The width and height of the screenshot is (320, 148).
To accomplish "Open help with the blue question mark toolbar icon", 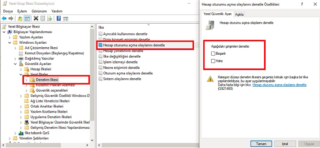I will click(59, 18).
